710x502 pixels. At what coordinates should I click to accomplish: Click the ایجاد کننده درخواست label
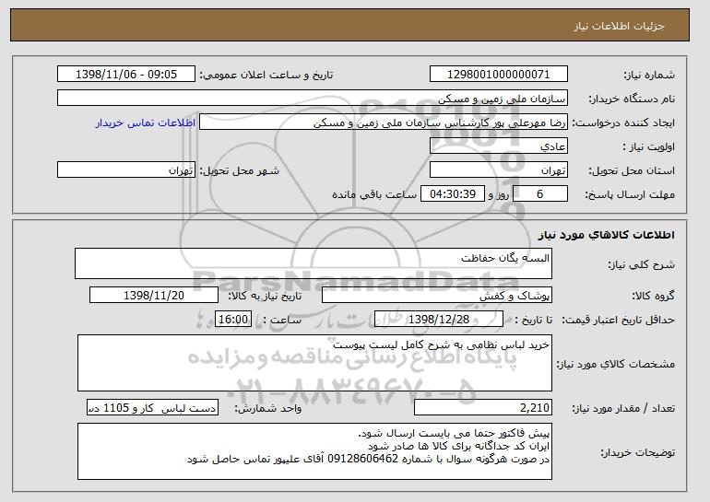click(x=623, y=123)
